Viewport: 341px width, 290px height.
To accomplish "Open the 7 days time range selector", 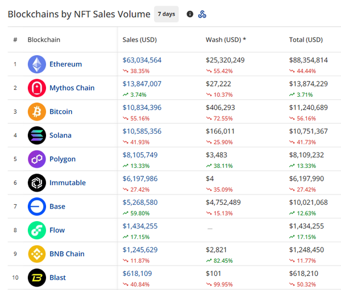I will pyautogui.click(x=165, y=14).
